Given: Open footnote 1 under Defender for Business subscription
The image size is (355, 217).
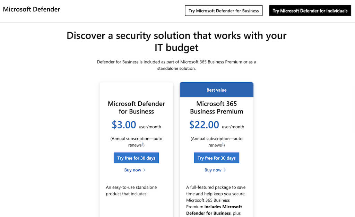Looking at the screenshot, I should (x=142, y=144).
